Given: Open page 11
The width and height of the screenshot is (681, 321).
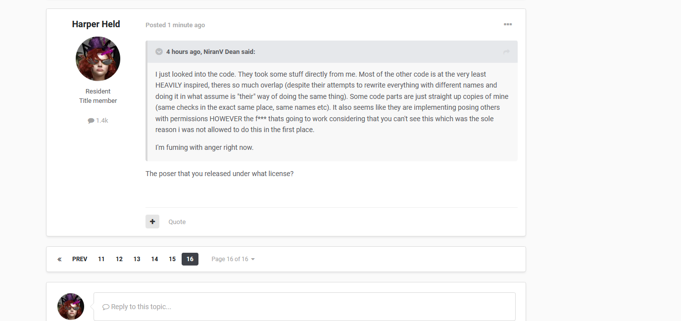Looking at the screenshot, I should click(101, 259).
